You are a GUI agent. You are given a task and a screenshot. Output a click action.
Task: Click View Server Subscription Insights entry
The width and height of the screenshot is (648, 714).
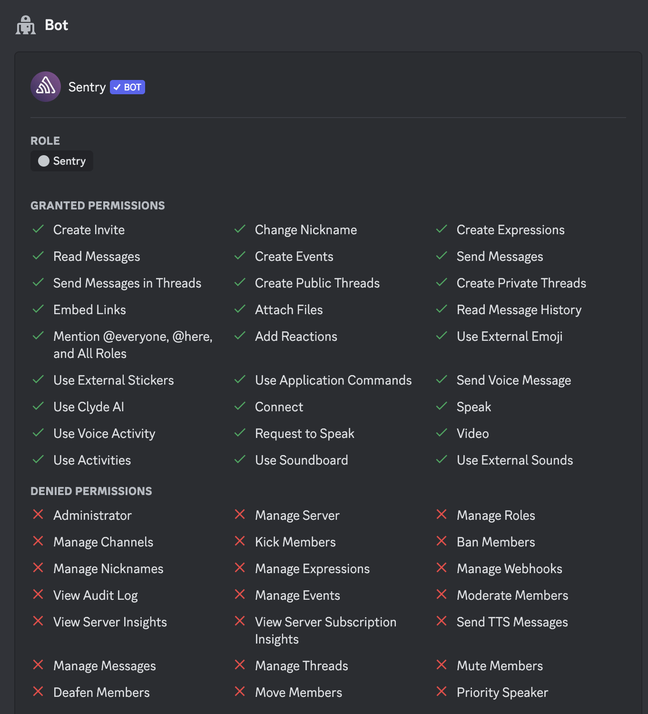pos(325,631)
